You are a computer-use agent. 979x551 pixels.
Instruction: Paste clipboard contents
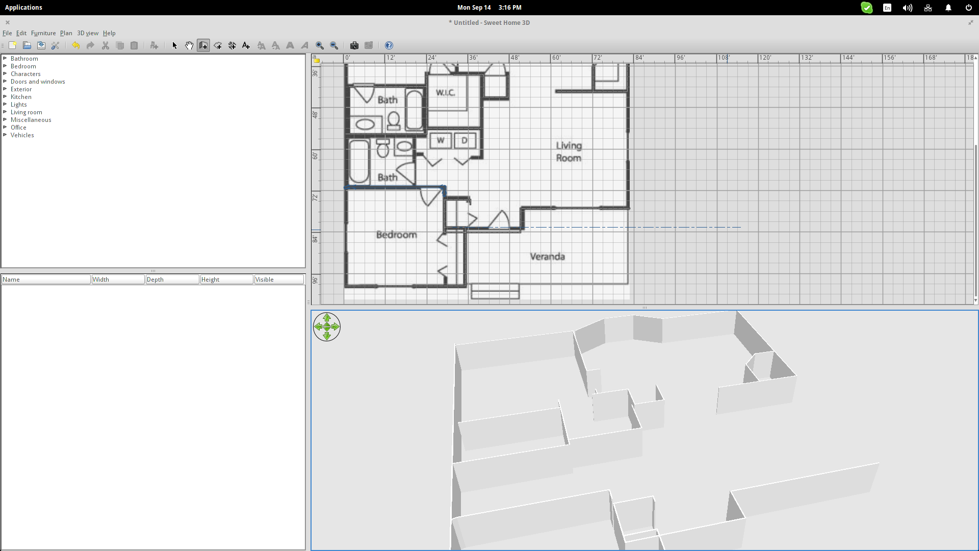pyautogui.click(x=134, y=45)
